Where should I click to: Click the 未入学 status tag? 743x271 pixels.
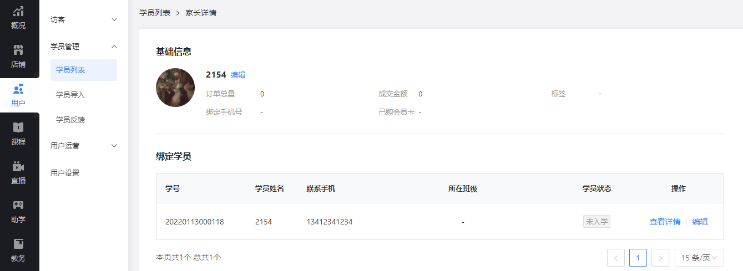597,222
